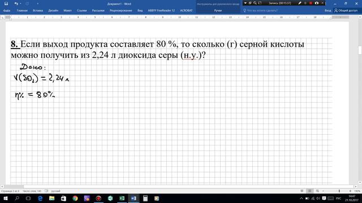This screenshot has height=203, width=362.
Task: Save the document with the floppy icon
Action: click(6, 3)
